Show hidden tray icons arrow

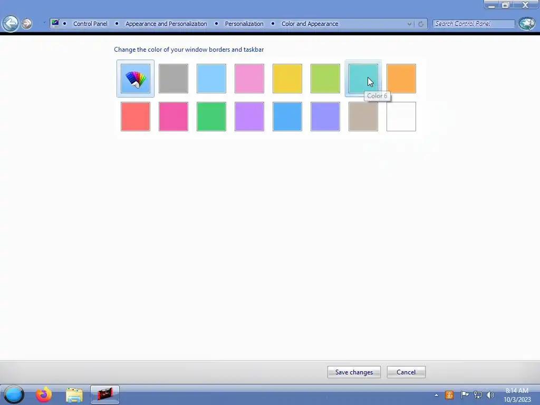pyautogui.click(x=436, y=395)
